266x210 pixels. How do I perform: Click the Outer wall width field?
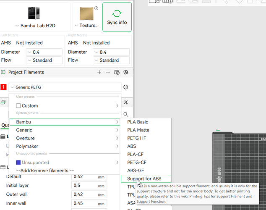(89, 194)
